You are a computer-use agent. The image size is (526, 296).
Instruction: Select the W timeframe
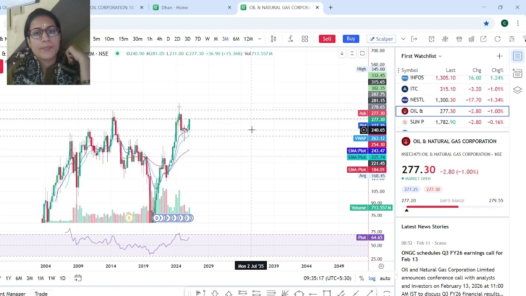[207, 39]
